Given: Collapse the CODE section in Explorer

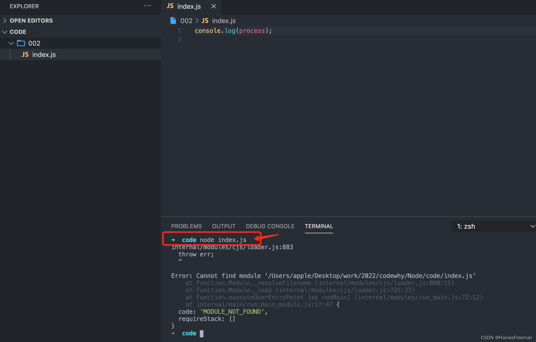Looking at the screenshot, I should click(4, 32).
